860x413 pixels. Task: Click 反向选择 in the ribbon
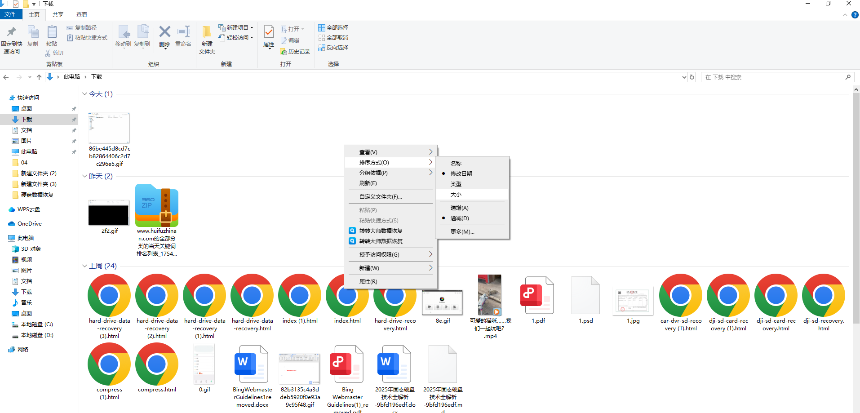coord(333,48)
